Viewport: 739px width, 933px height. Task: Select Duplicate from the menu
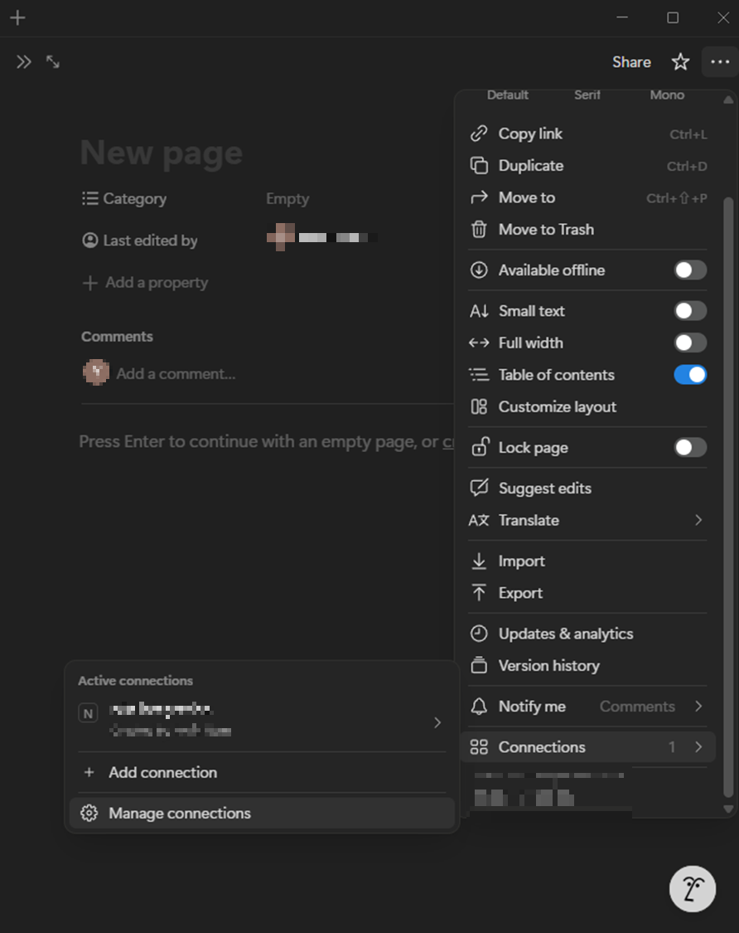point(530,166)
